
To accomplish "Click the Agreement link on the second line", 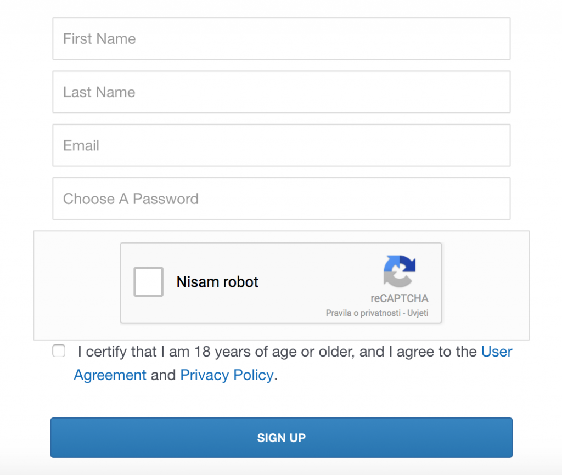I will tap(110, 375).
